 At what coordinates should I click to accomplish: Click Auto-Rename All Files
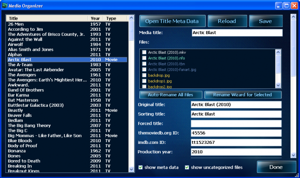click(x=171, y=95)
